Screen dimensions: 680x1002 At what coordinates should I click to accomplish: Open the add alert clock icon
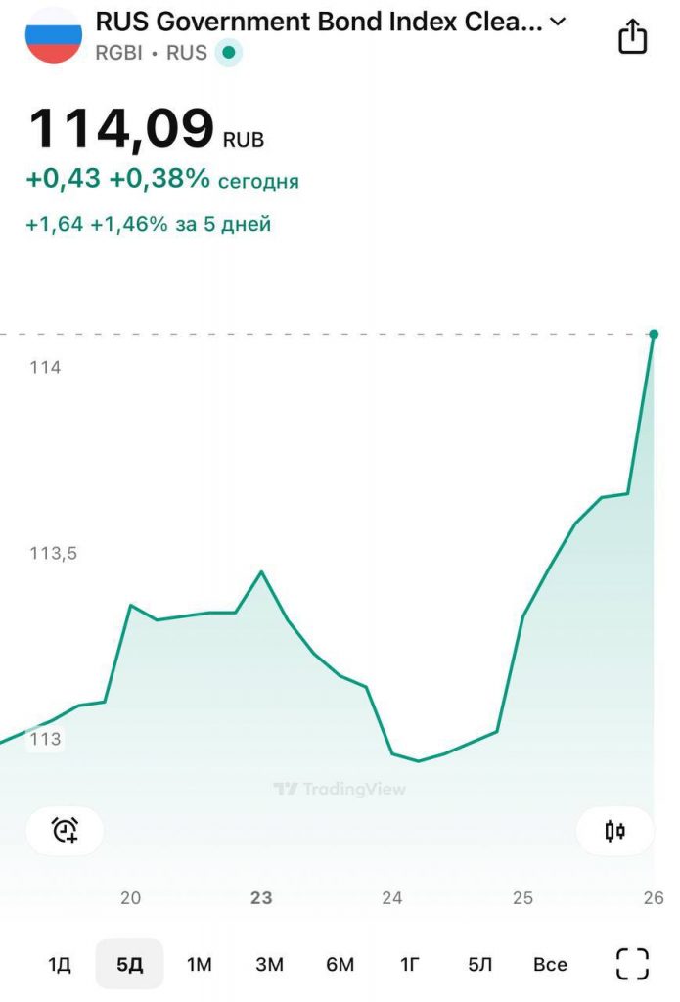65,831
